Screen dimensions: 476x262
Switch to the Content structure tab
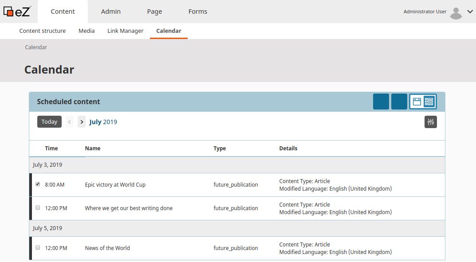pos(43,31)
